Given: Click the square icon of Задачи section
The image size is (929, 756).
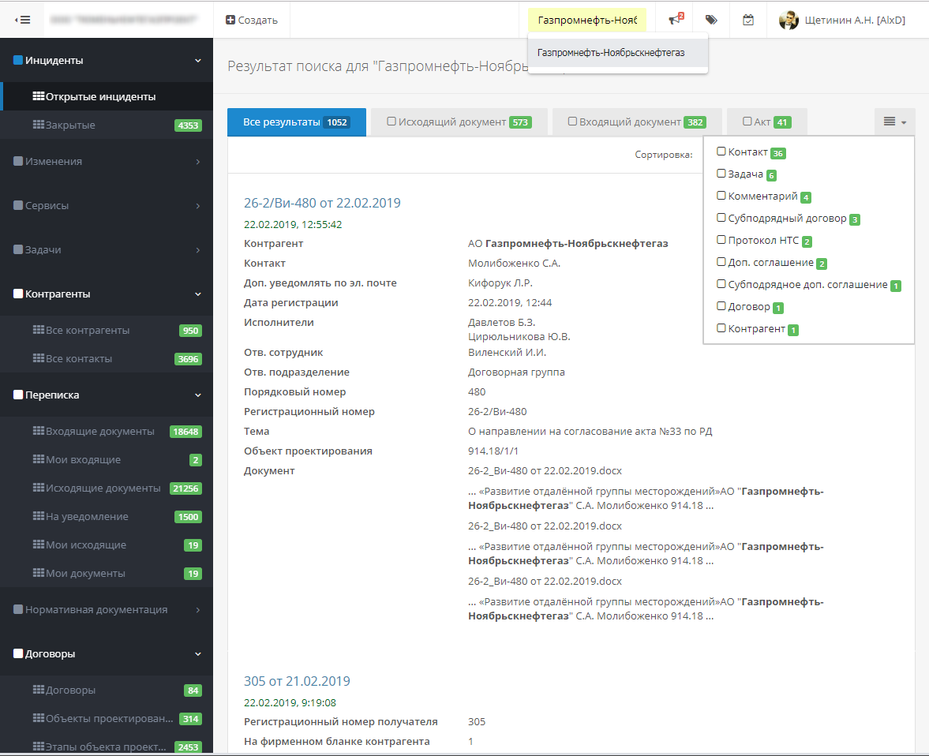Looking at the screenshot, I should (x=18, y=249).
